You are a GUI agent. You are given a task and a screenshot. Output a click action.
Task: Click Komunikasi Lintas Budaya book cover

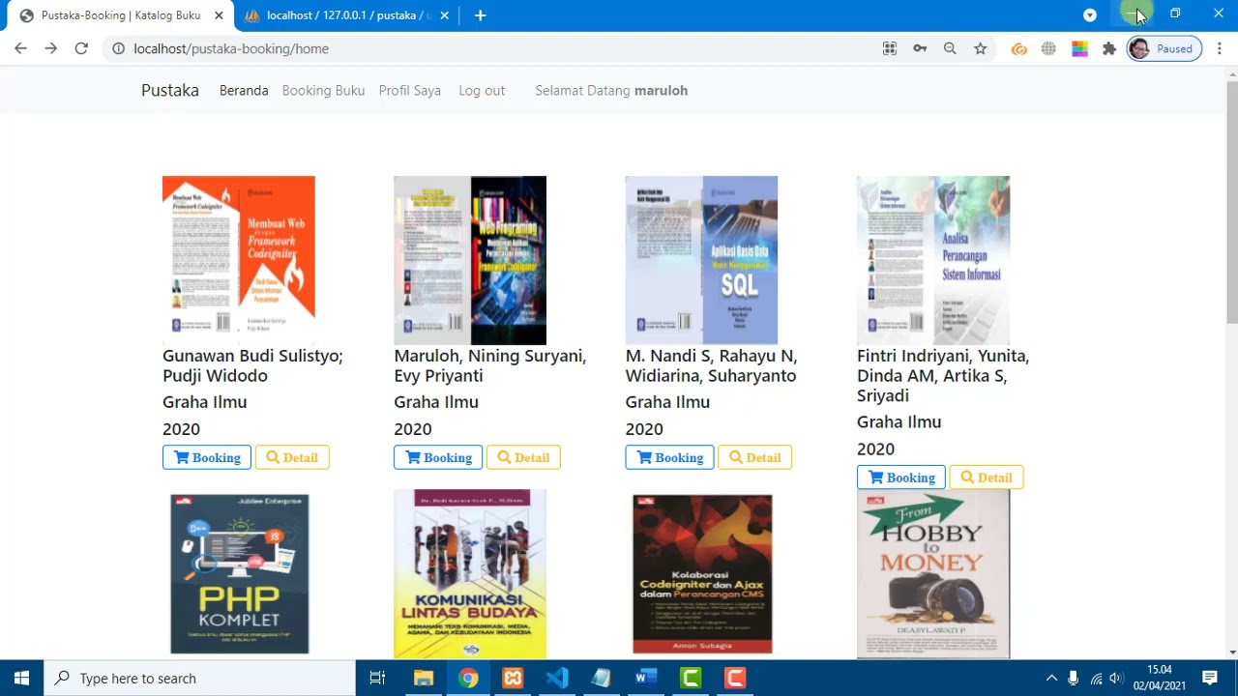(470, 574)
